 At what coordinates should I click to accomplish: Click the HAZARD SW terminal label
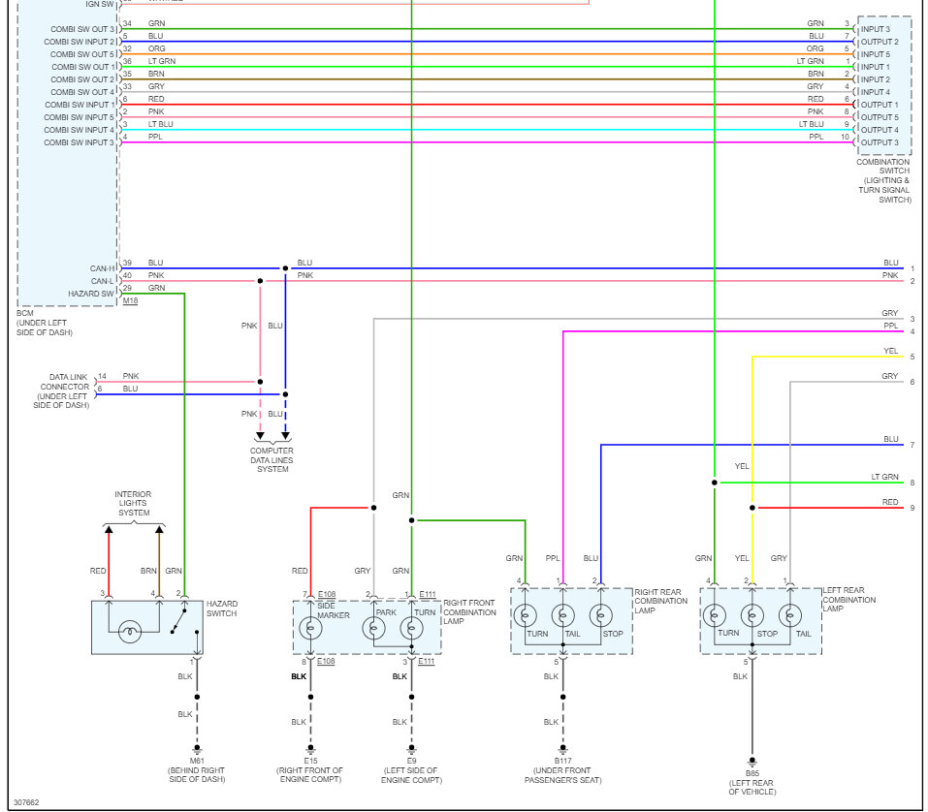[x=91, y=294]
